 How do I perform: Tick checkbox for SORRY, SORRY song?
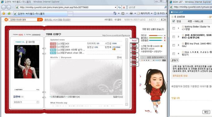click(174, 37)
